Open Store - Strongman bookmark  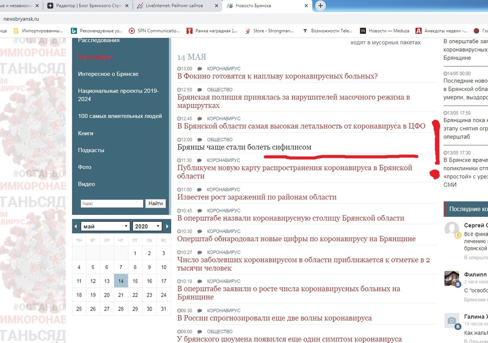270,31
